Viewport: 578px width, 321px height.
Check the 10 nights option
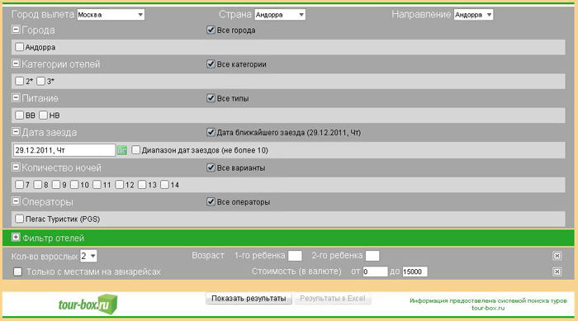click(x=74, y=184)
